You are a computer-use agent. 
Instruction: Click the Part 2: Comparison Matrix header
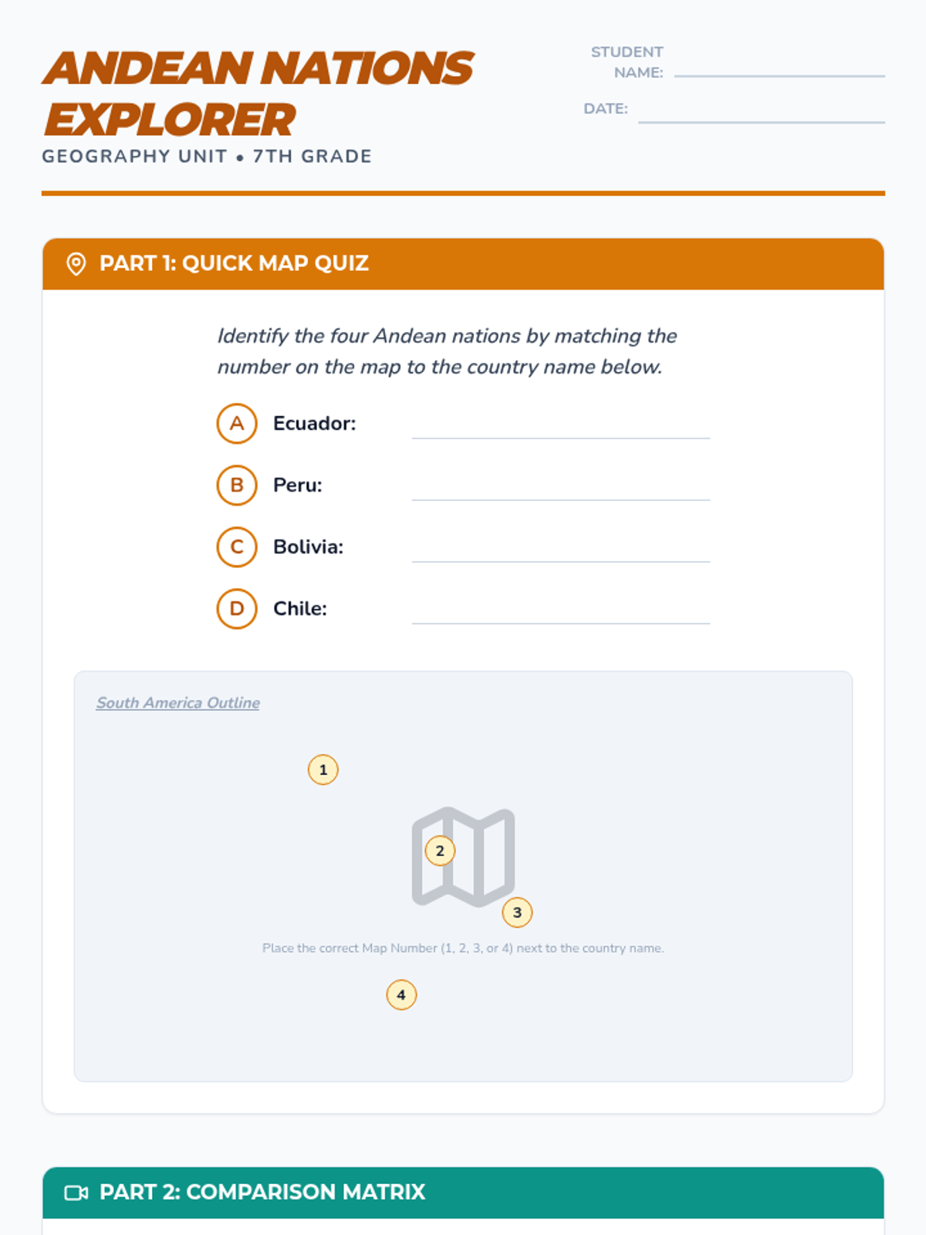click(463, 1193)
